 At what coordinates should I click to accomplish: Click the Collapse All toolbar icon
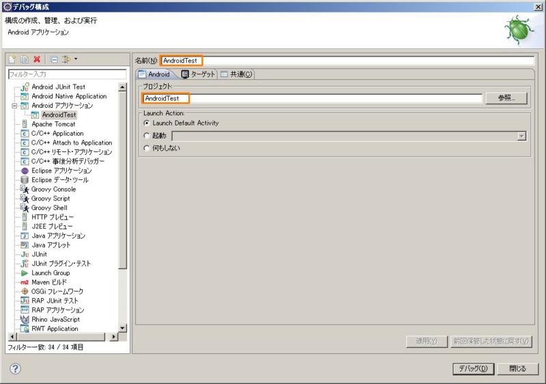tap(54, 59)
